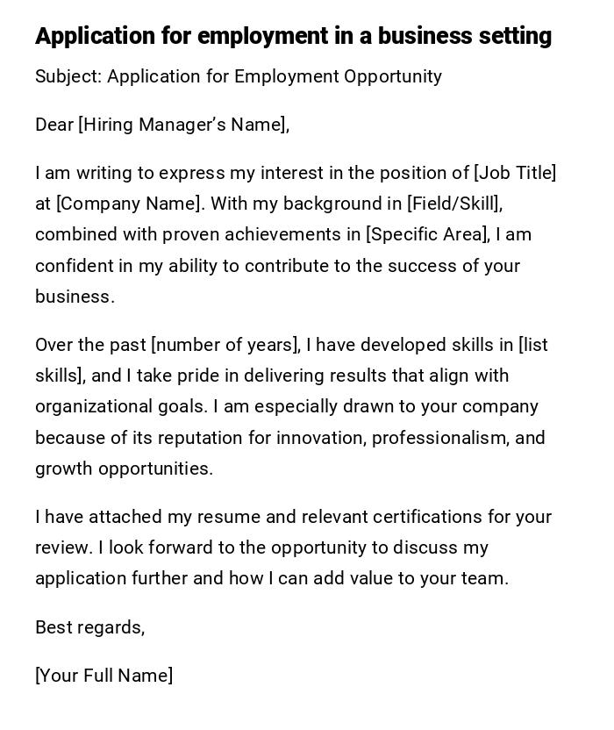Click the [list skills] placeholder
614x730 pixels.
tap(532, 345)
